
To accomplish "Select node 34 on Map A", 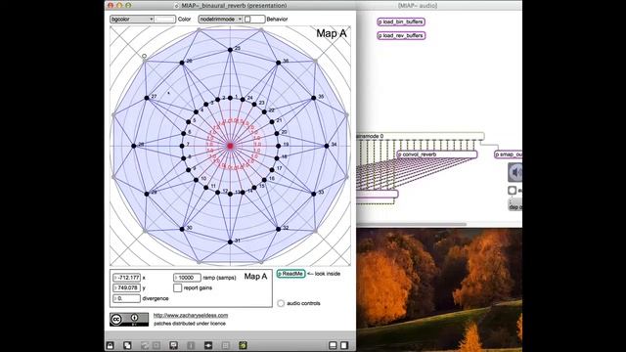I will [x=326, y=146].
